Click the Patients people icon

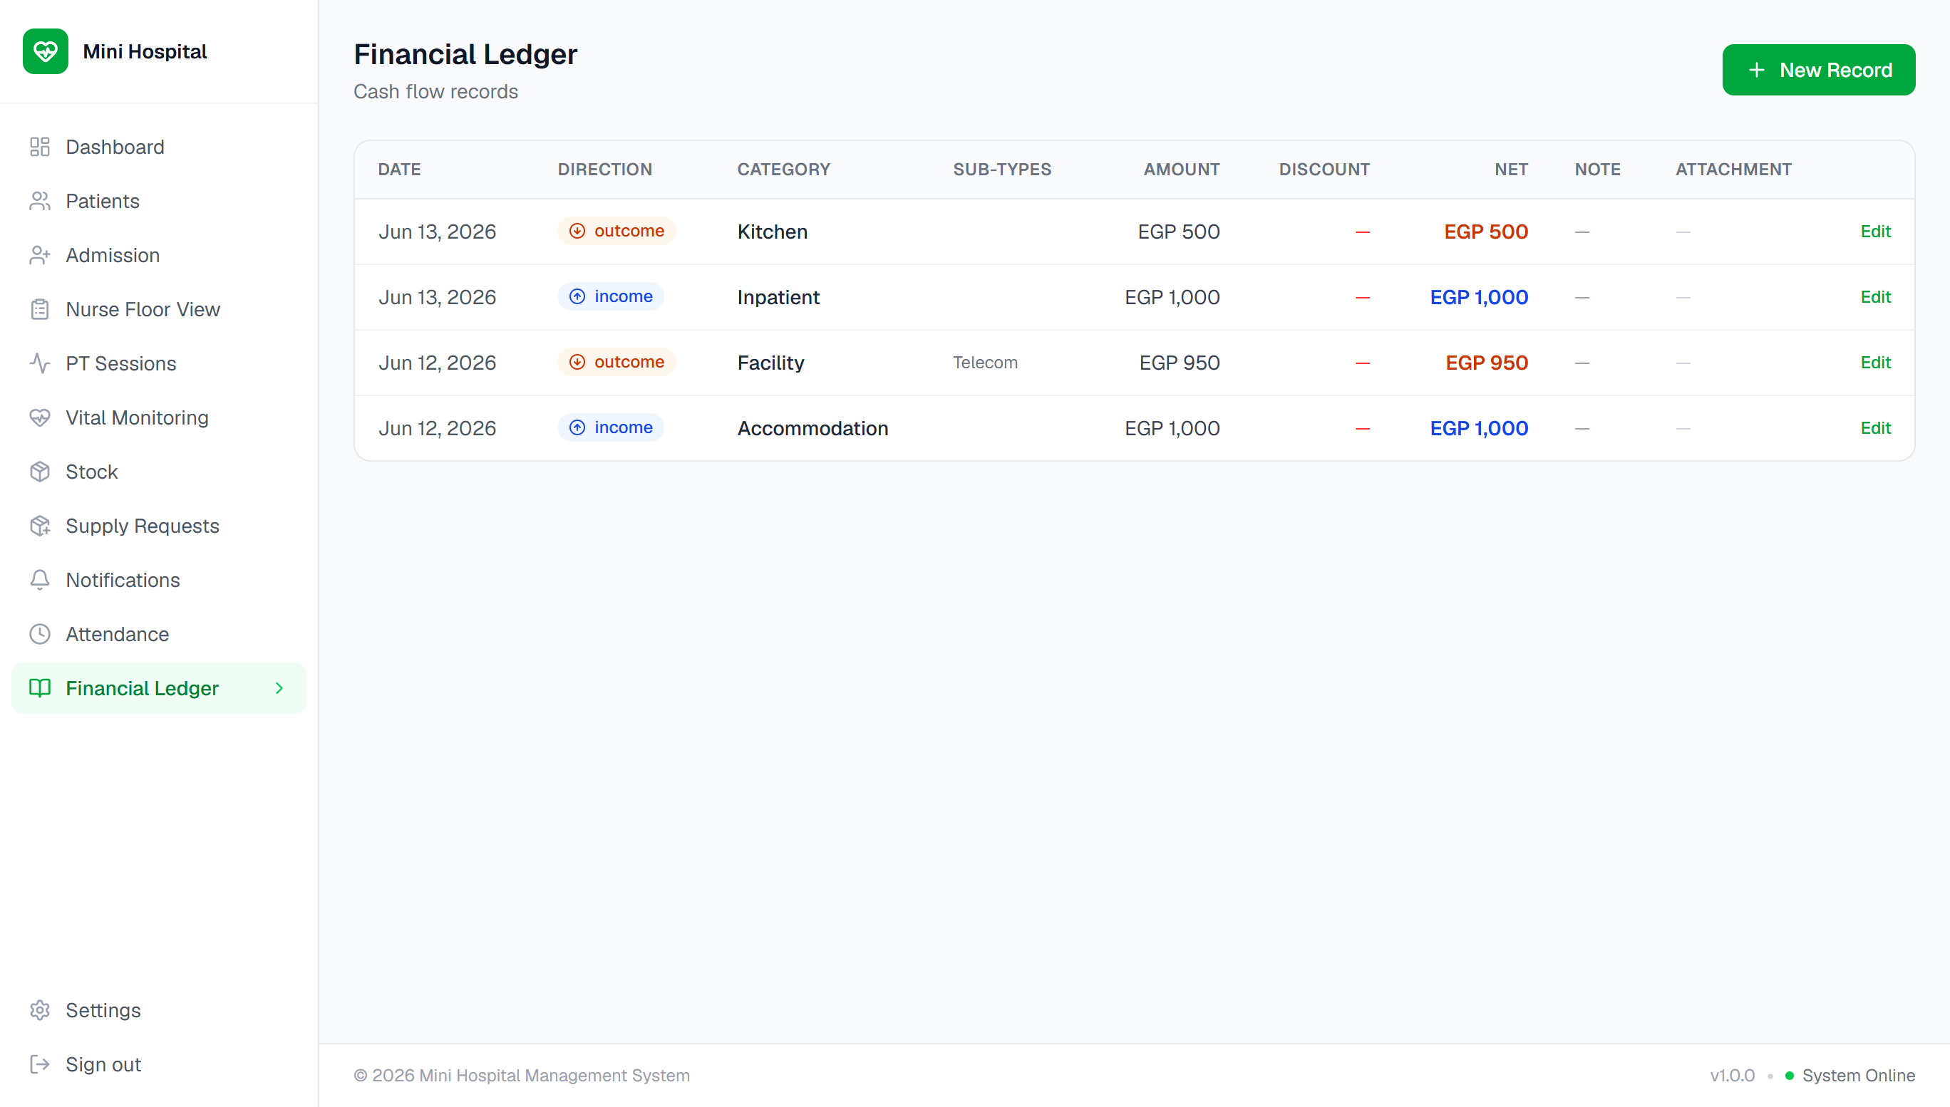click(x=39, y=201)
